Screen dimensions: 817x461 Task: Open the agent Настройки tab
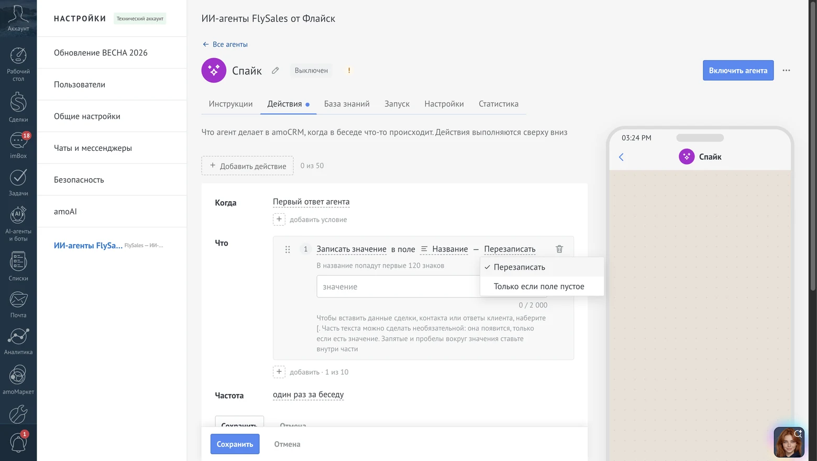(444, 104)
